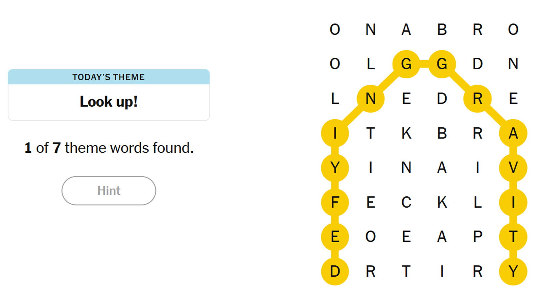Click highlighted D in bottom-left corner
This screenshot has width=541, height=304.
(335, 271)
